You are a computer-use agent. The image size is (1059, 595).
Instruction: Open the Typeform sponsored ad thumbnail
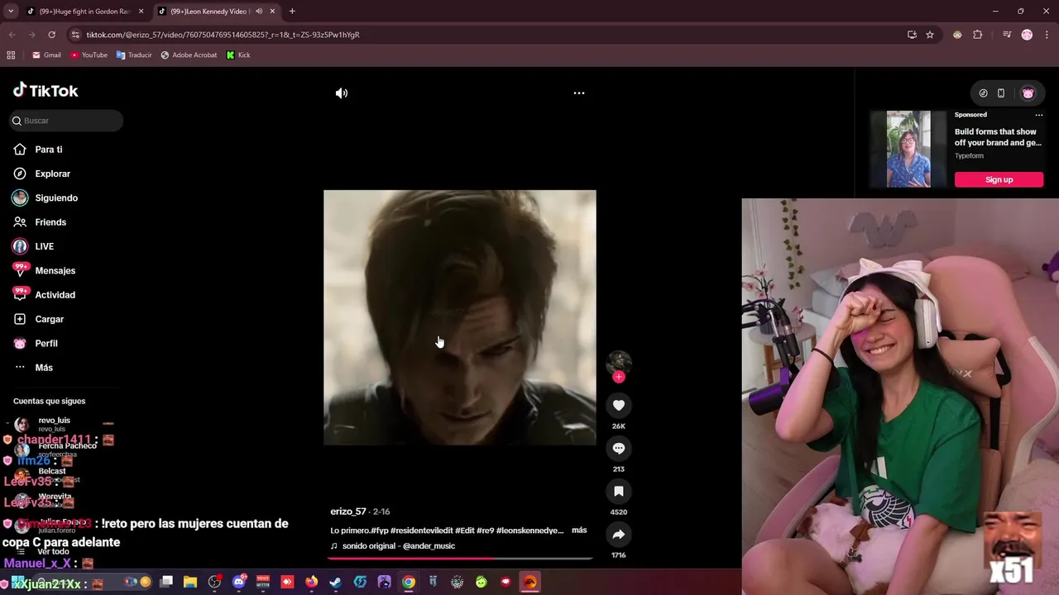[x=908, y=149]
